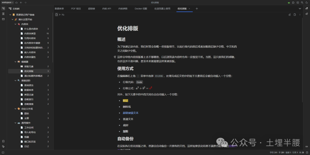310x155 pixels.
Task: Collapse the 自定义外观 tree node
Action: click(x=15, y=109)
